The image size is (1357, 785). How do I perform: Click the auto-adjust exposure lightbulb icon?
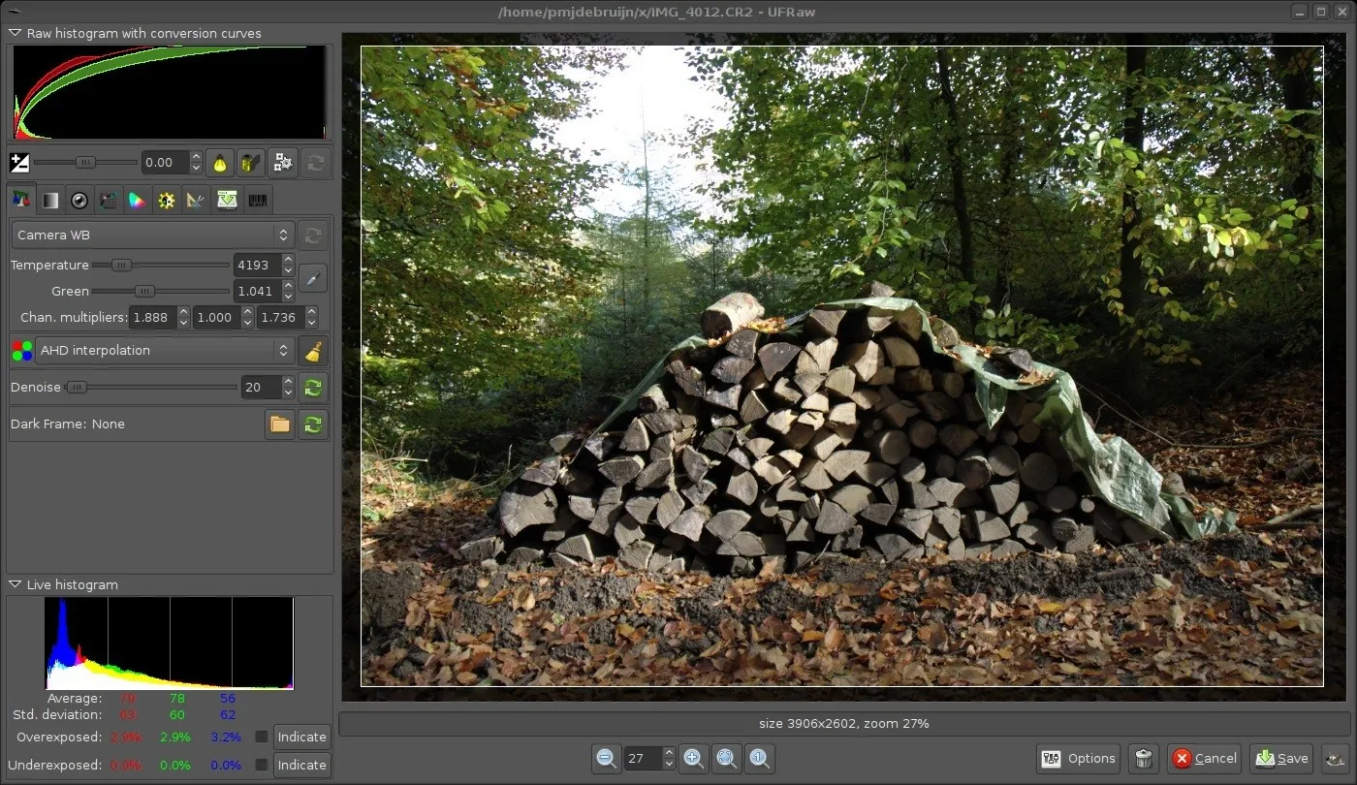pos(222,163)
